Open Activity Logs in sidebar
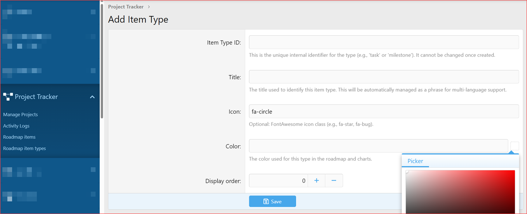The height and width of the screenshot is (214, 527). 16,126
